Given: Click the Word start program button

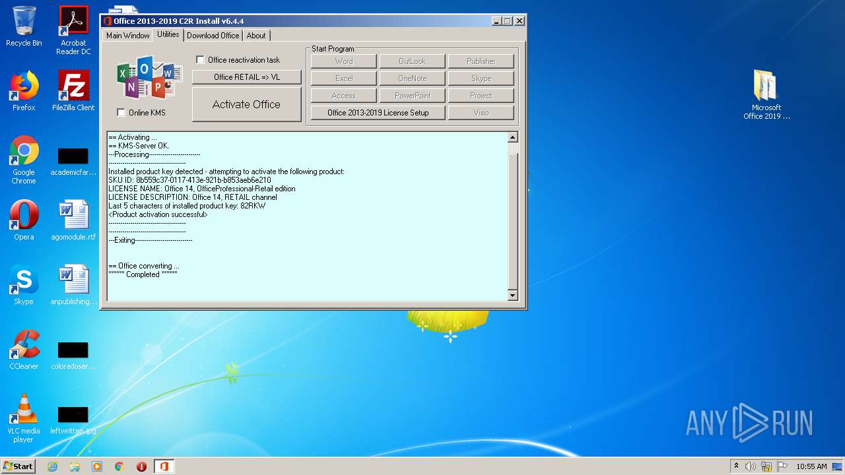Looking at the screenshot, I should pos(344,61).
